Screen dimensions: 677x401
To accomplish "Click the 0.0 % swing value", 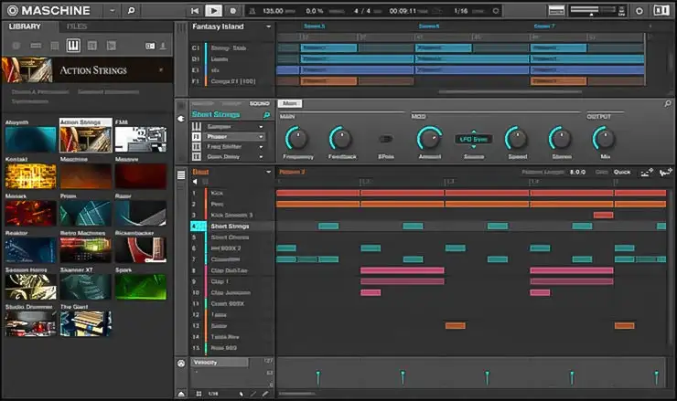I will [315, 11].
